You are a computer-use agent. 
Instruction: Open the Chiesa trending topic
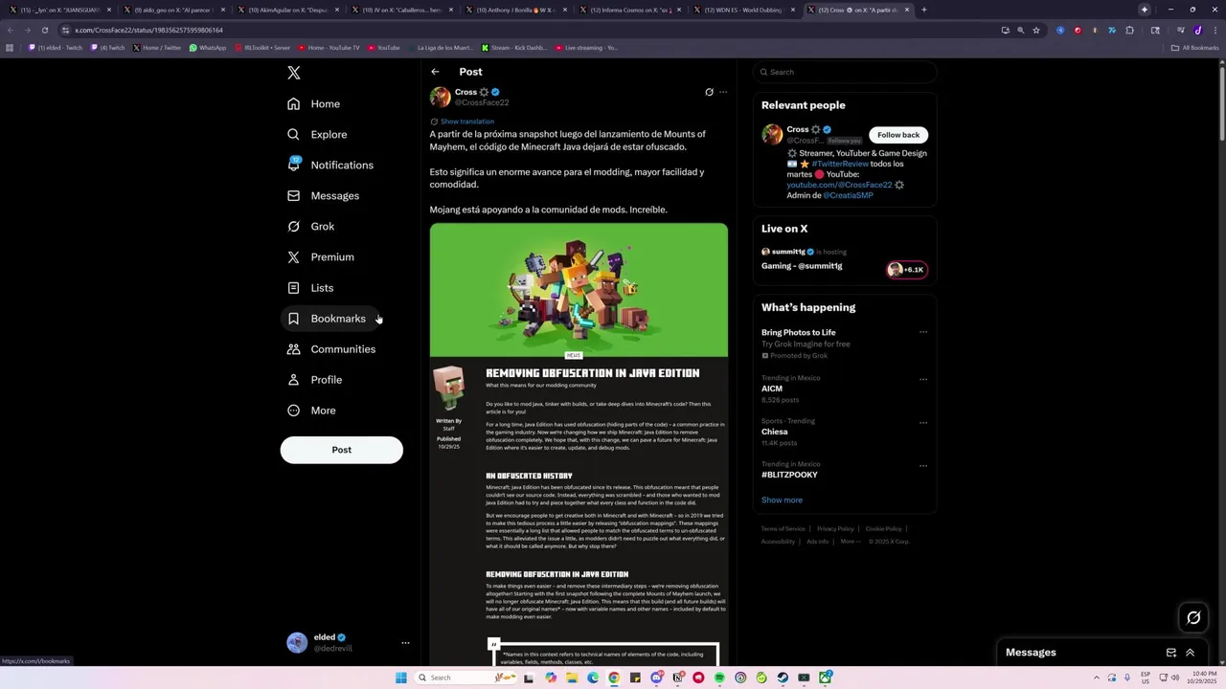point(775,432)
